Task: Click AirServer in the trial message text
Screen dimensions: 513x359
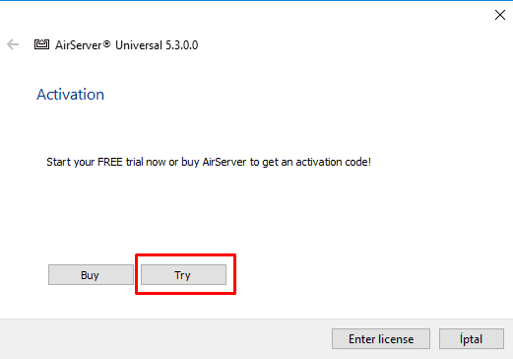Action: tap(224, 162)
